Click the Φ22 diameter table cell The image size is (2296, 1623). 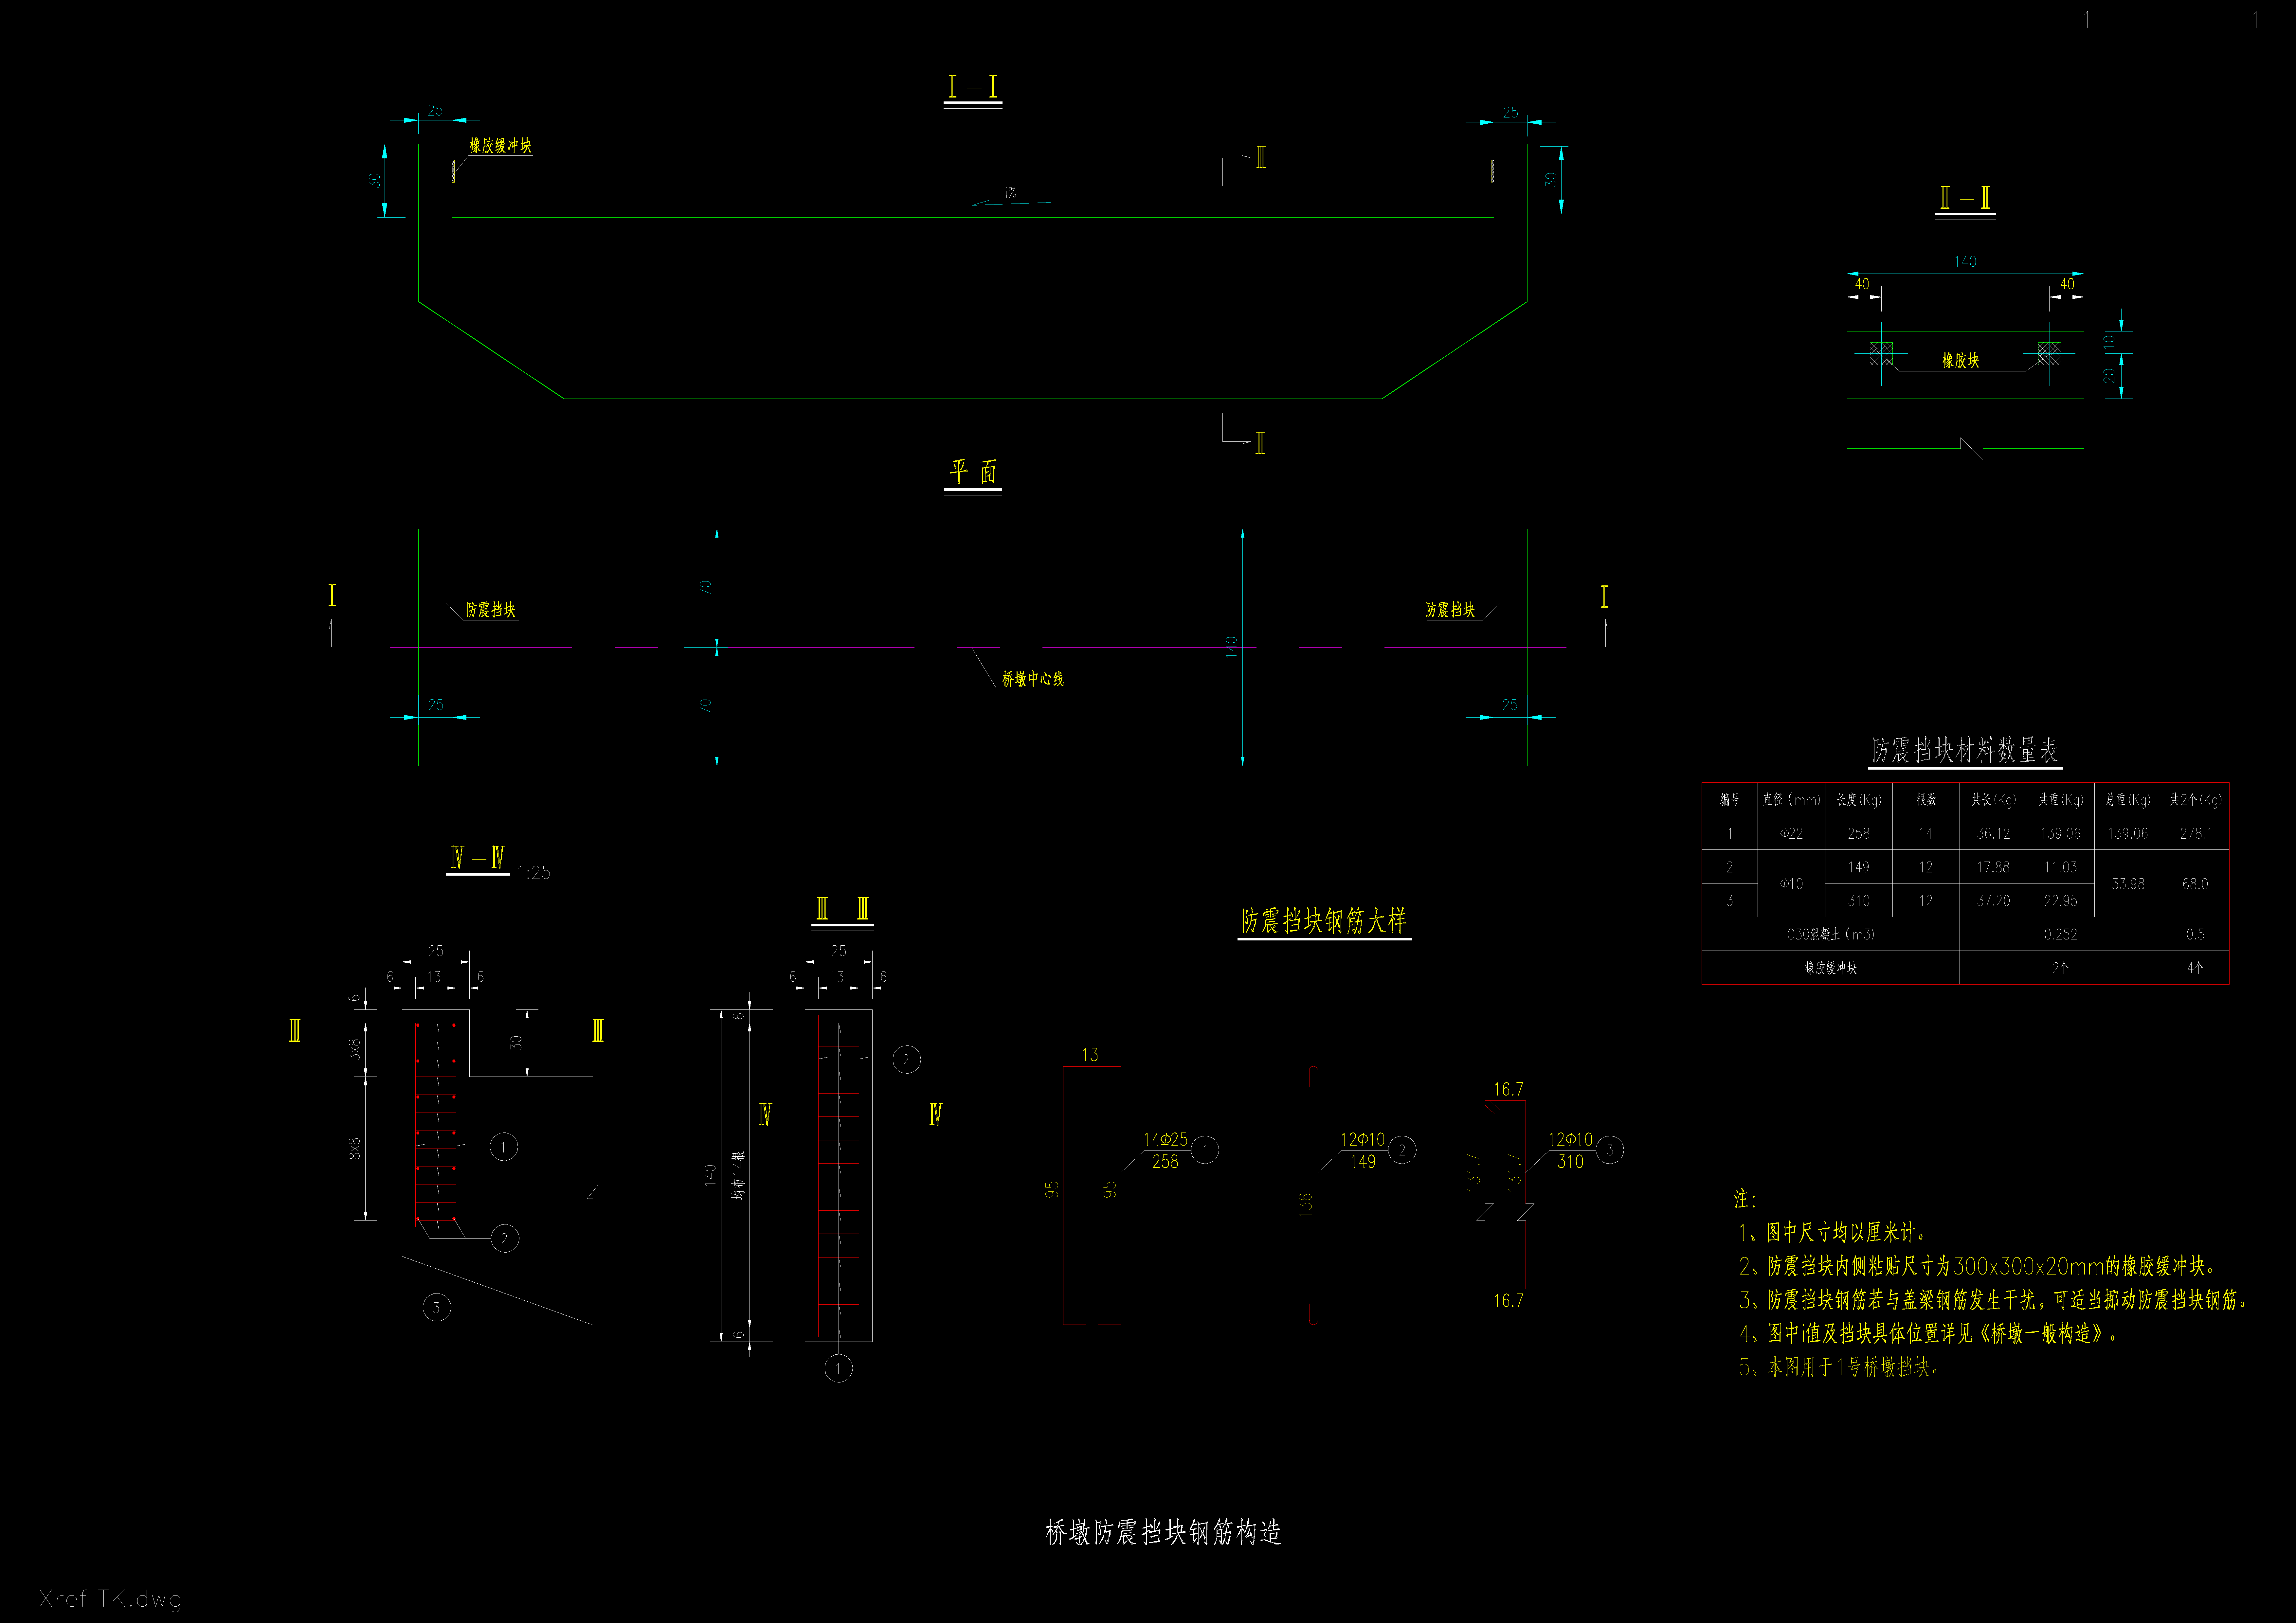click(1791, 833)
